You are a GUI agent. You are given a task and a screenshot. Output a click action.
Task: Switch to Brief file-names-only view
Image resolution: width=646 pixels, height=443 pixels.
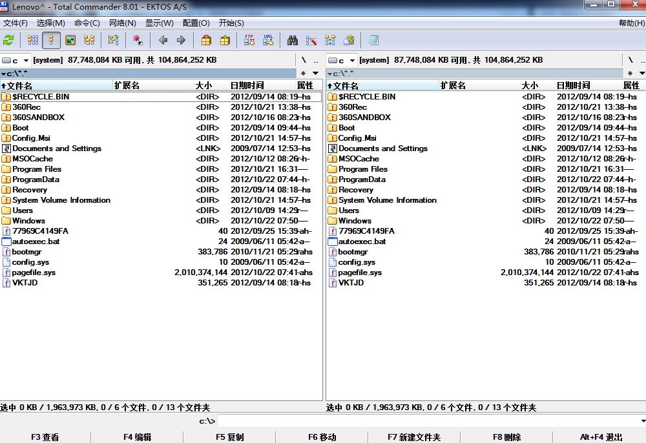(x=32, y=40)
